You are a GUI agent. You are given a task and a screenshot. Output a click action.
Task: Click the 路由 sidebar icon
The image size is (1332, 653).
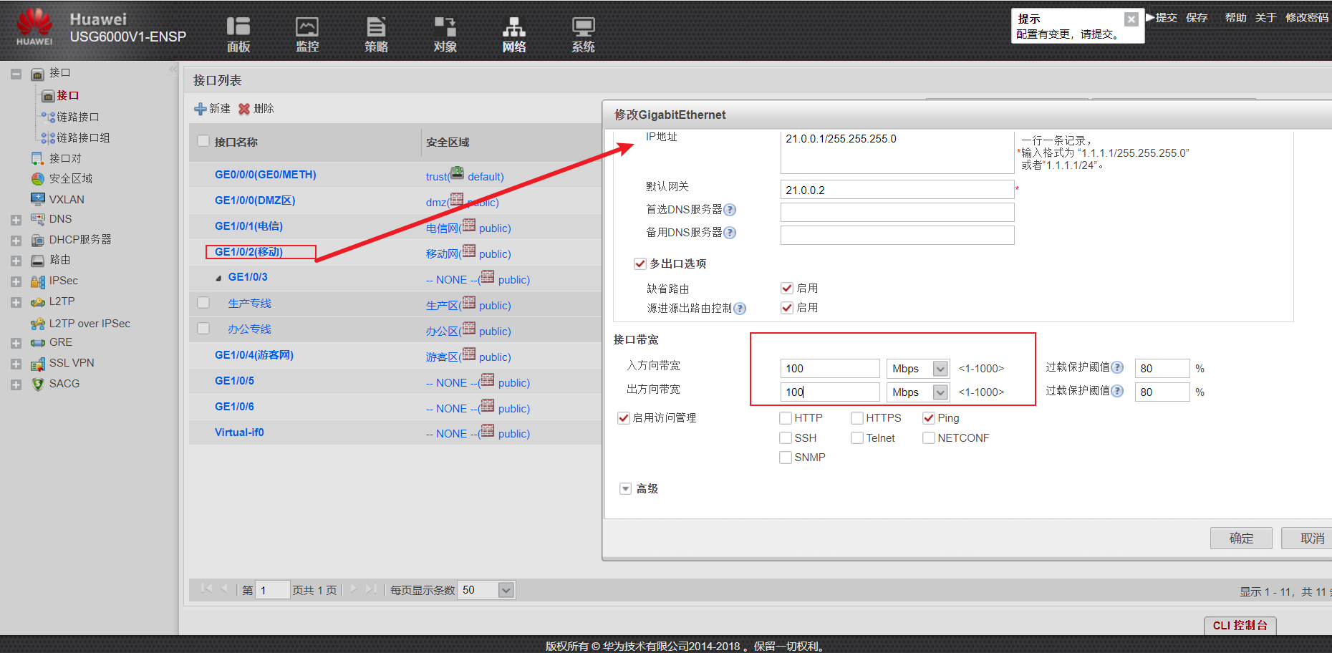(x=38, y=260)
